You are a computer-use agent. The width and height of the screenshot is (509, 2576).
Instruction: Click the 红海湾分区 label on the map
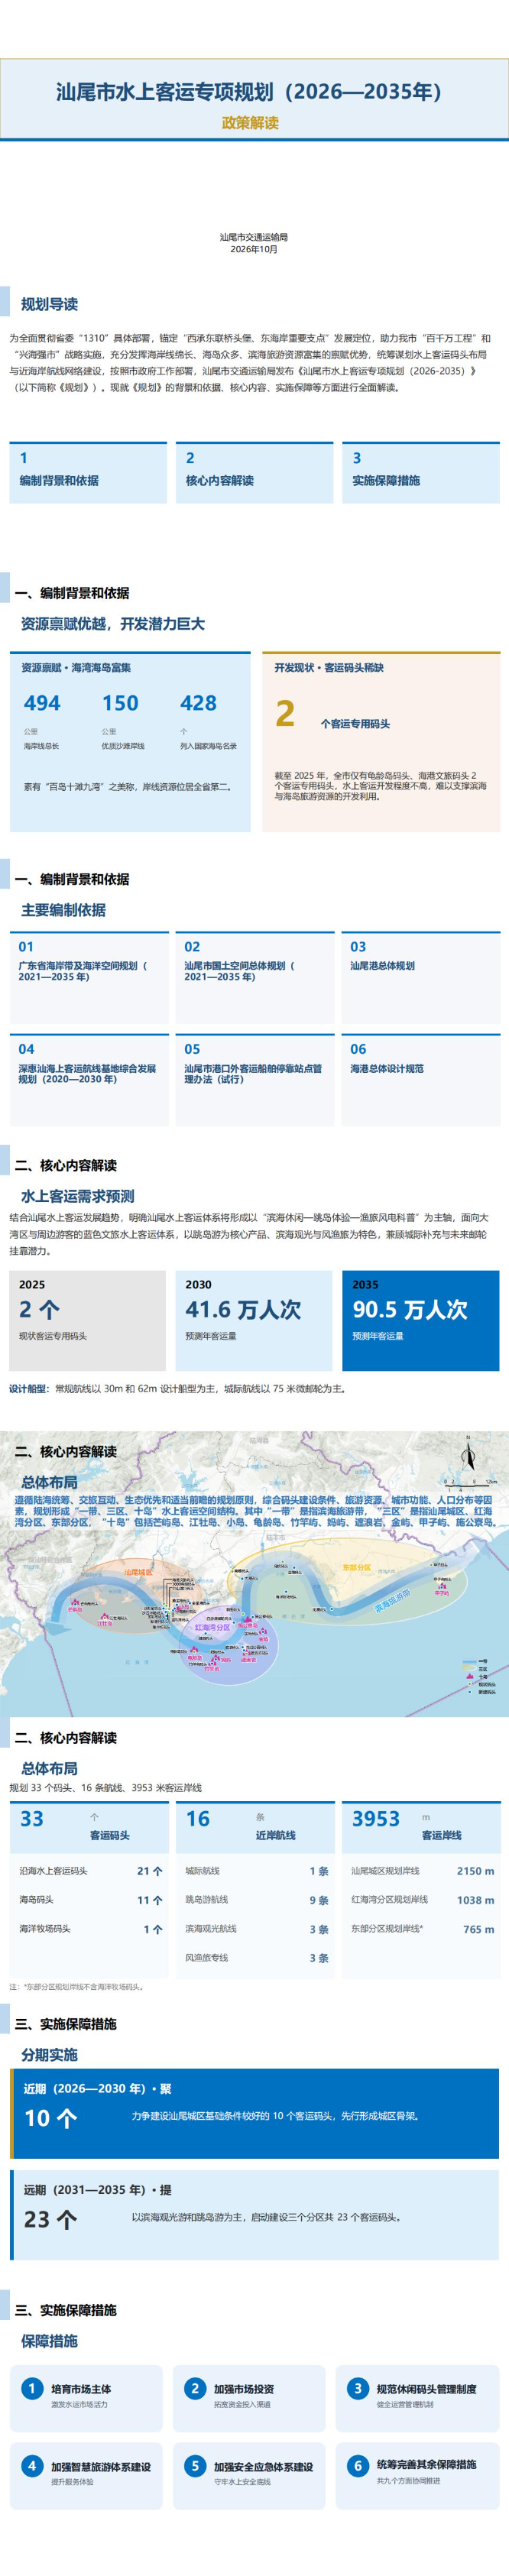(x=212, y=1627)
